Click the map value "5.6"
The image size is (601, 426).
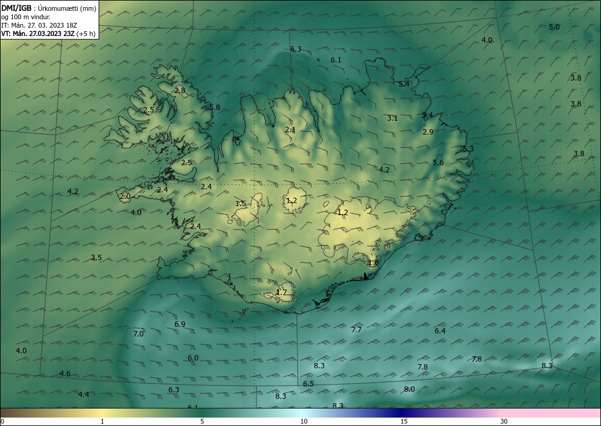pyautogui.click(x=438, y=163)
